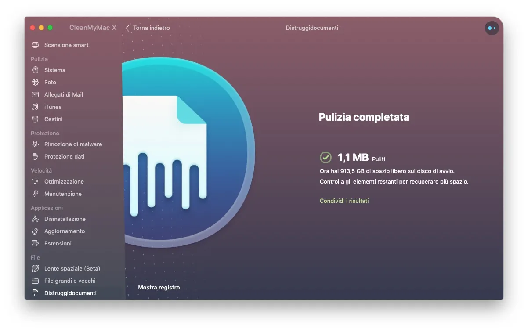Open the Condividi i risultati link
Image resolution: width=528 pixels, height=332 pixels.
pos(344,201)
